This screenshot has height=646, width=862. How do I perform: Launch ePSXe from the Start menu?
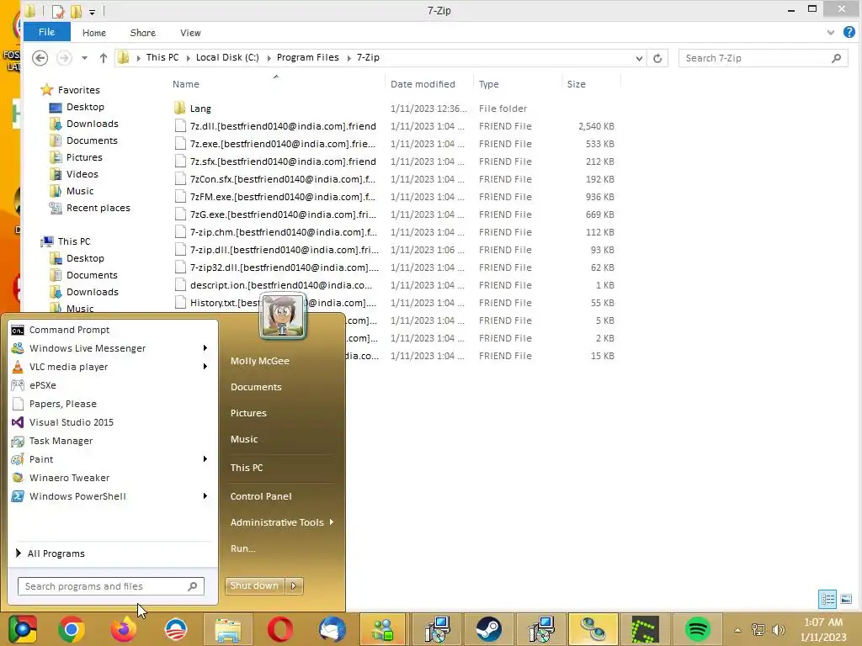point(34,385)
